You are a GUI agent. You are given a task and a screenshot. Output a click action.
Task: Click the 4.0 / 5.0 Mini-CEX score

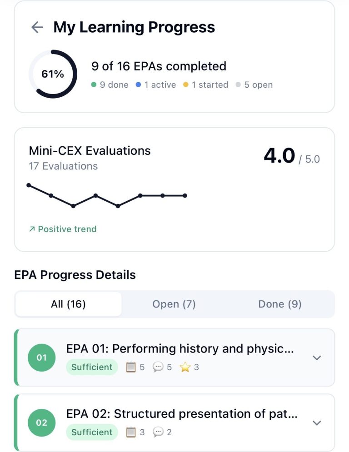click(291, 157)
